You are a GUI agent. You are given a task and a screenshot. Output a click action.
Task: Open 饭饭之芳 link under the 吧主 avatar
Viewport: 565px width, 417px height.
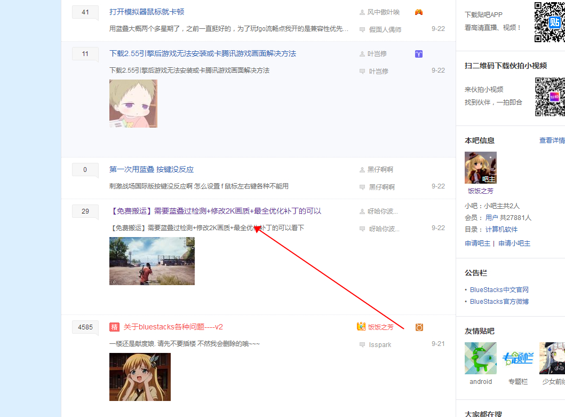(481, 191)
